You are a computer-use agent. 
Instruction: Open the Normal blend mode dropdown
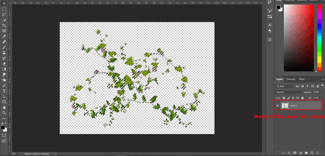289,92
